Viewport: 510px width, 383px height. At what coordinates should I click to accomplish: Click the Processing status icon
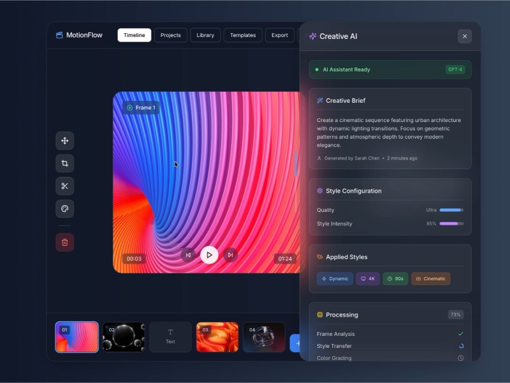point(319,314)
